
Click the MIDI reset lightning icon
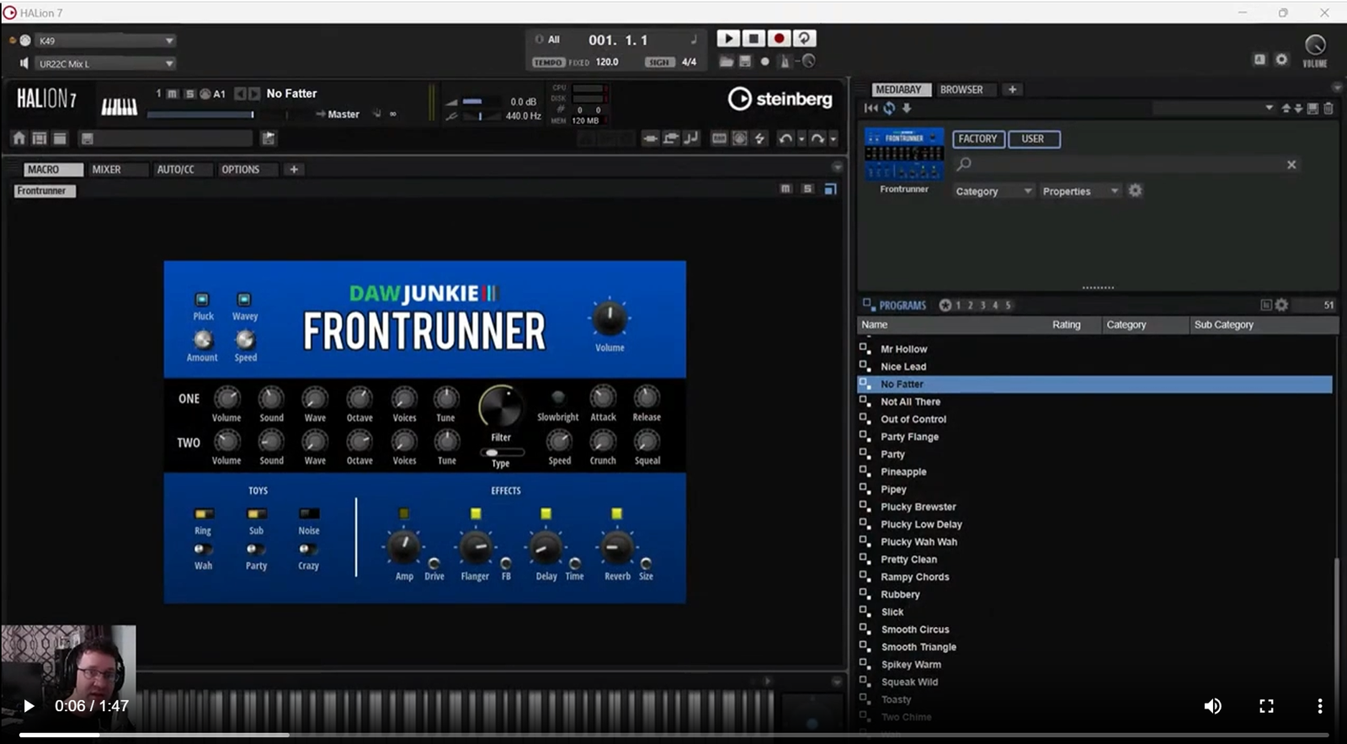[759, 138]
